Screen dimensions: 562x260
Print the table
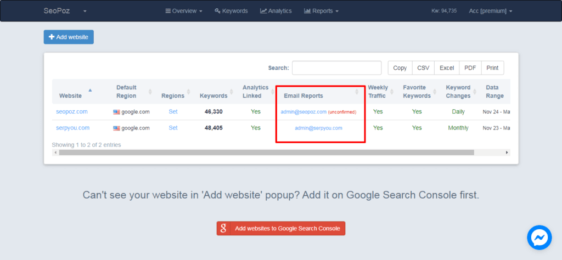pyautogui.click(x=492, y=67)
